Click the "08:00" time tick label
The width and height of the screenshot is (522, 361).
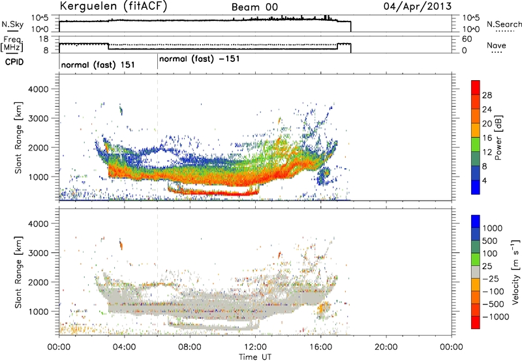point(190,347)
